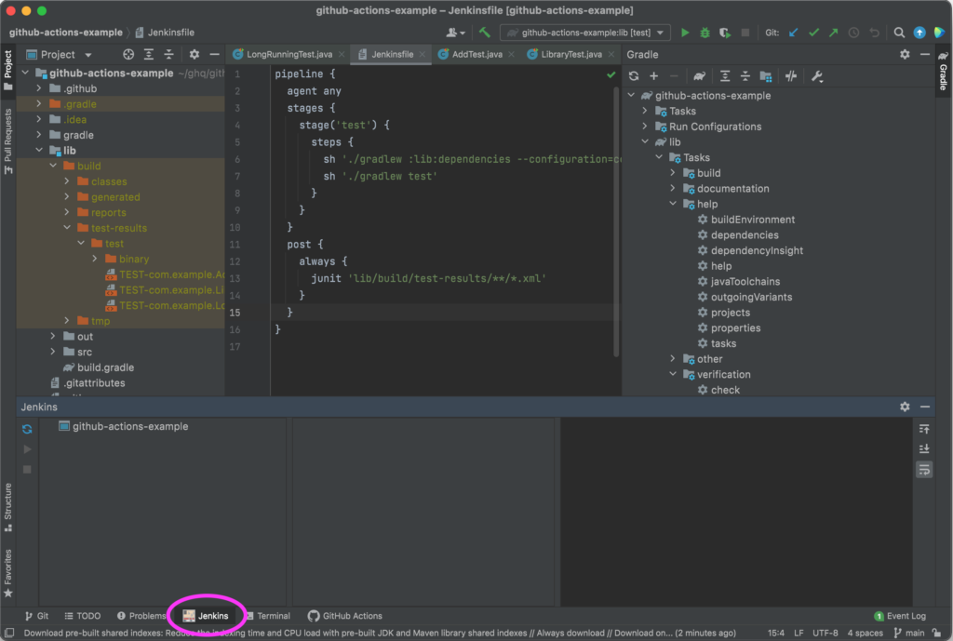Open the Problems tool window
Viewport: 953px width, 641px height.
tap(141, 616)
